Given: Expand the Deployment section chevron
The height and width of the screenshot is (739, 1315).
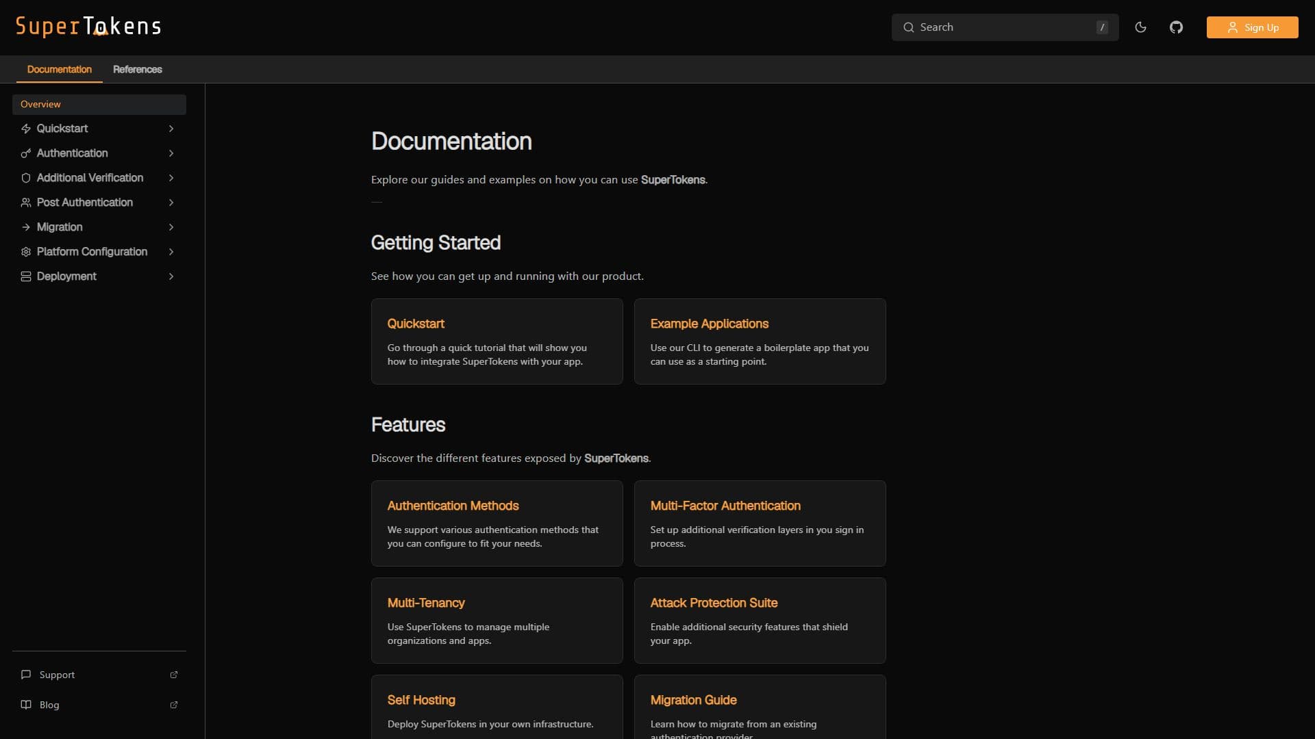Looking at the screenshot, I should (171, 276).
